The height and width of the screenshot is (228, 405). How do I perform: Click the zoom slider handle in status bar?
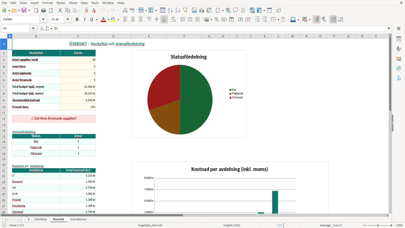pos(378,225)
